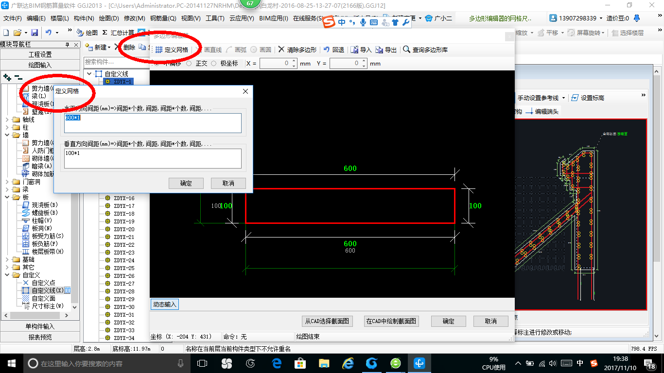
Task: Click the 导出 export icon
Action: tap(379, 50)
